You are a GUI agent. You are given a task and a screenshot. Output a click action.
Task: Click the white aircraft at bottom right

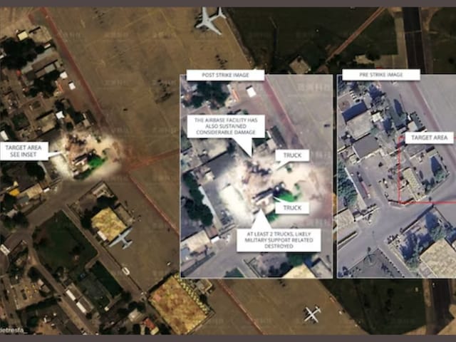coord(311,313)
